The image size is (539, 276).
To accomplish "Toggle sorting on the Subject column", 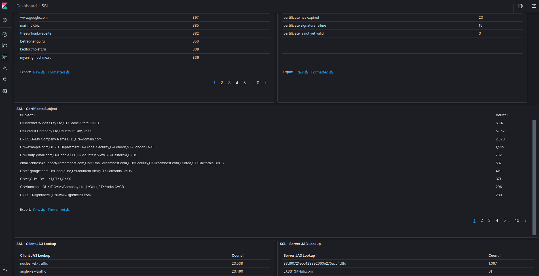I will 26,115.
